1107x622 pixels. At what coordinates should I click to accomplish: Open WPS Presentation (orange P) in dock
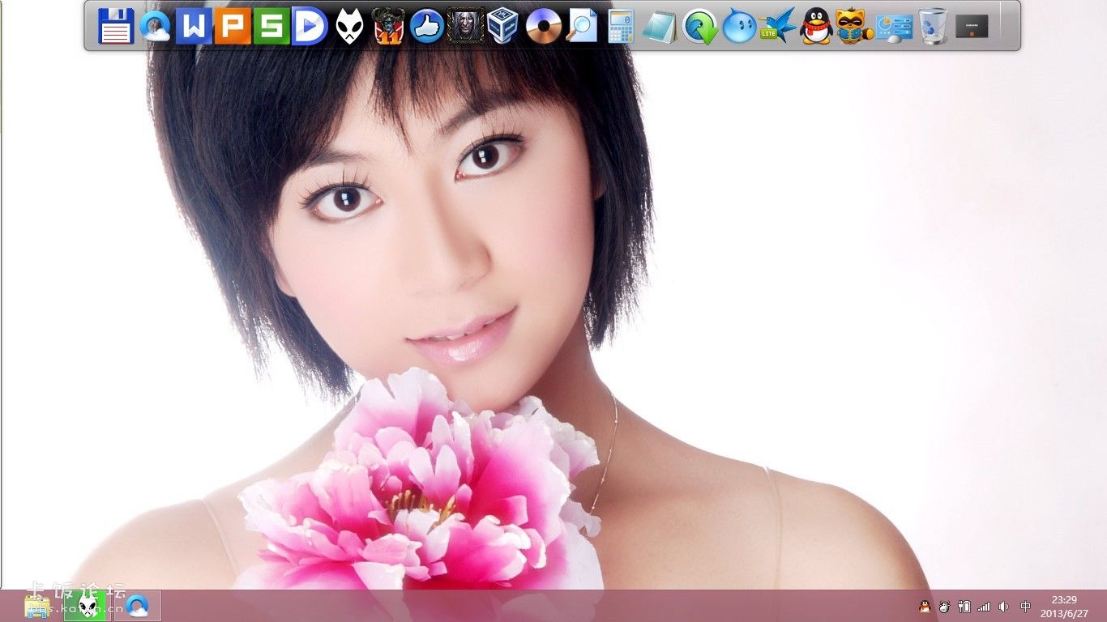[233, 26]
